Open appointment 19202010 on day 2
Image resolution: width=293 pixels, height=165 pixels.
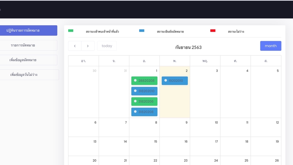click(175, 80)
